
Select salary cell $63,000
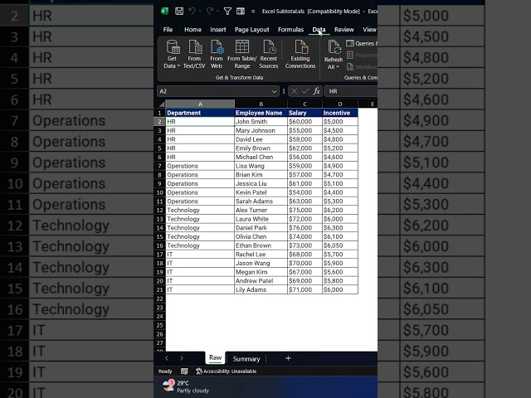[x=304, y=201]
